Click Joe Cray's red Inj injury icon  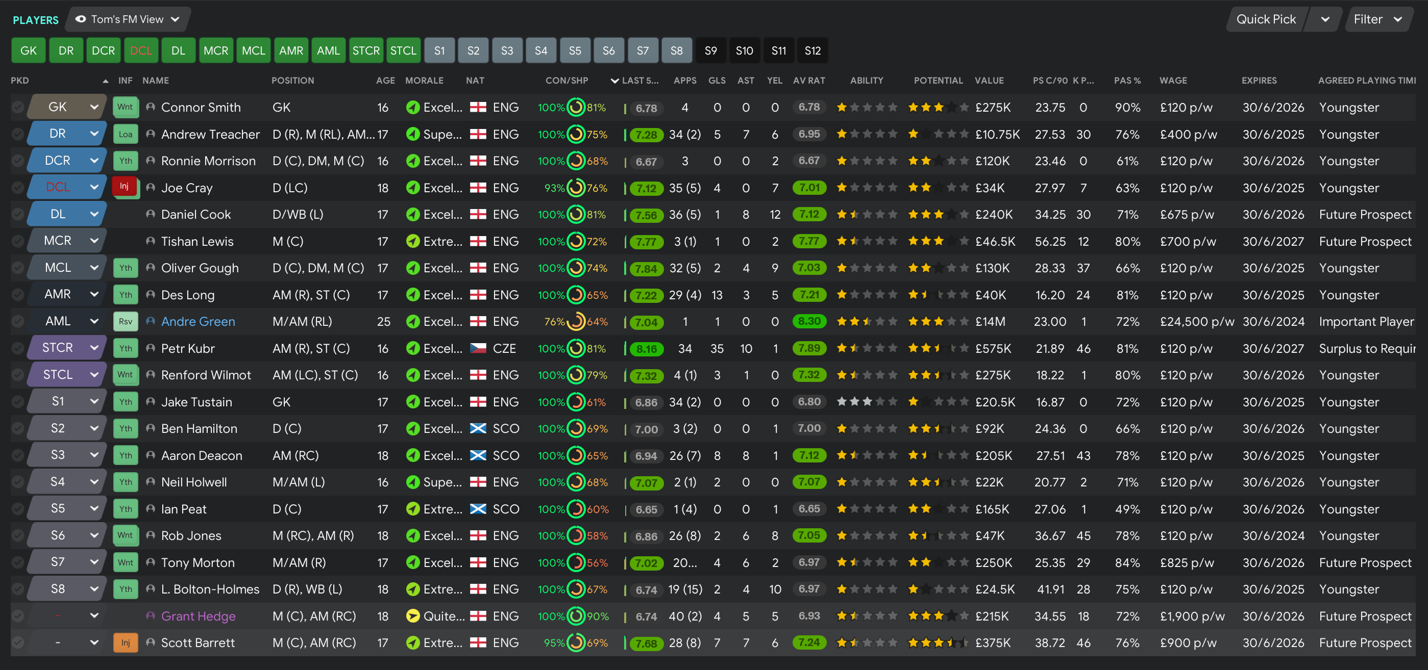coord(124,187)
